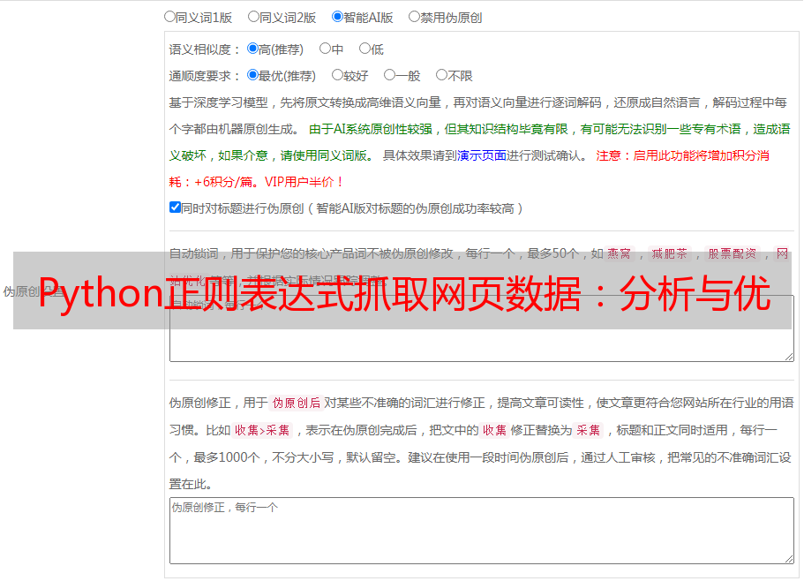Toggle 同时对标题进行伪原创 checkbox

tap(175, 207)
